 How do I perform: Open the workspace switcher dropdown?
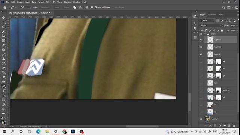tap(230, 7)
